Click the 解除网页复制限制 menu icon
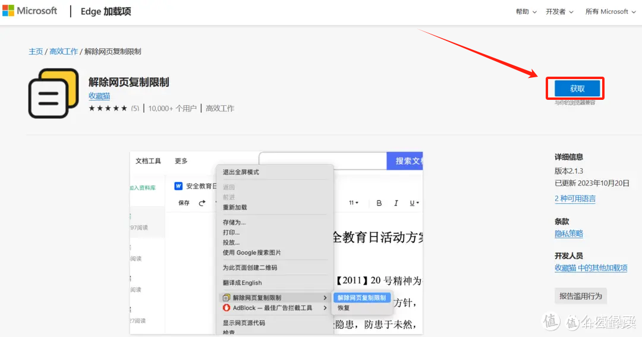The width and height of the screenshot is (642, 337). (x=226, y=298)
